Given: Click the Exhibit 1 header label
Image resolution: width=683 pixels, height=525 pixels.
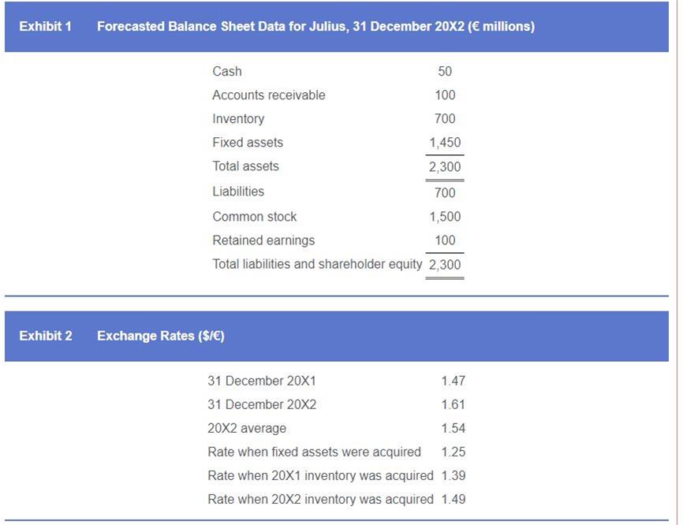Looking at the screenshot, I should [45, 27].
